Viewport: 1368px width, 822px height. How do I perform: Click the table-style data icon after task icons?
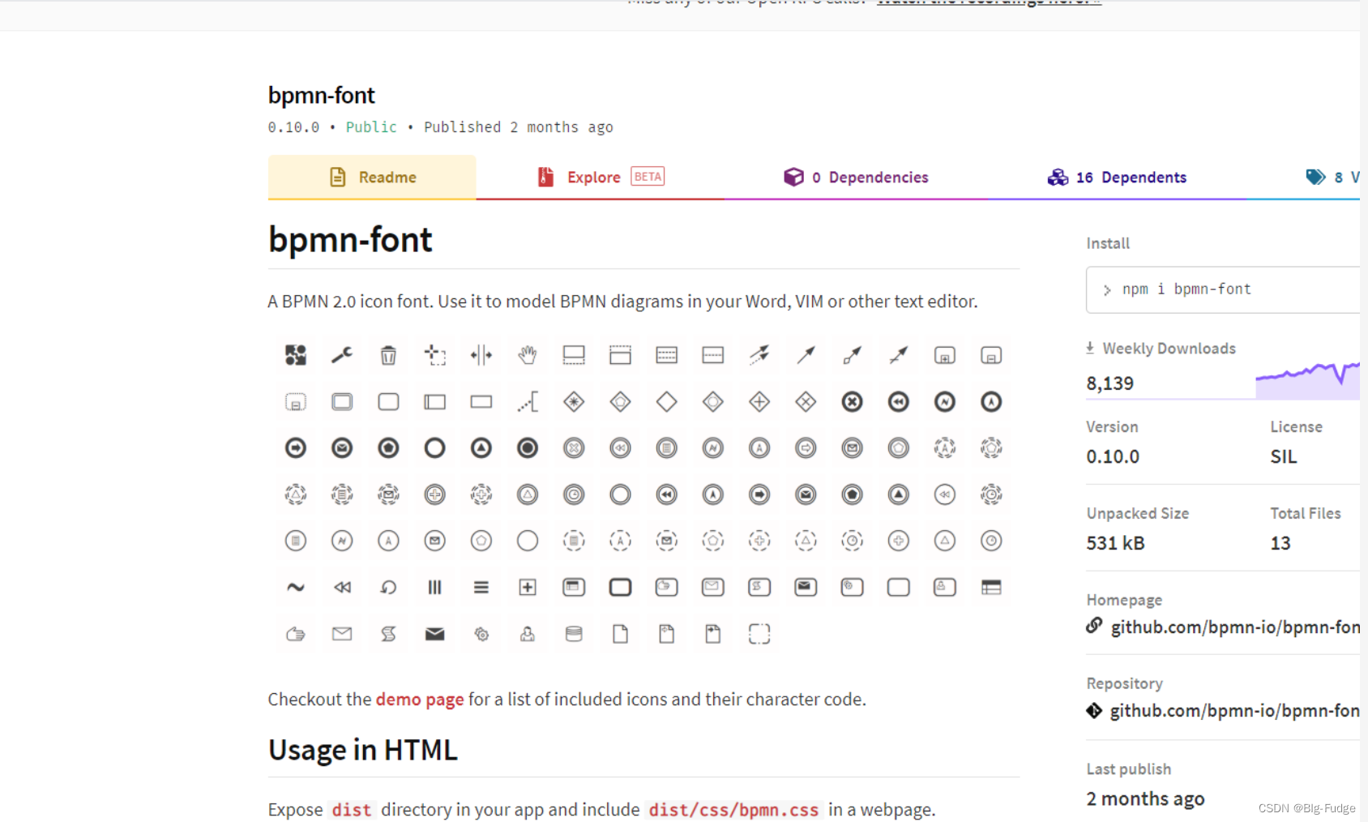[991, 587]
